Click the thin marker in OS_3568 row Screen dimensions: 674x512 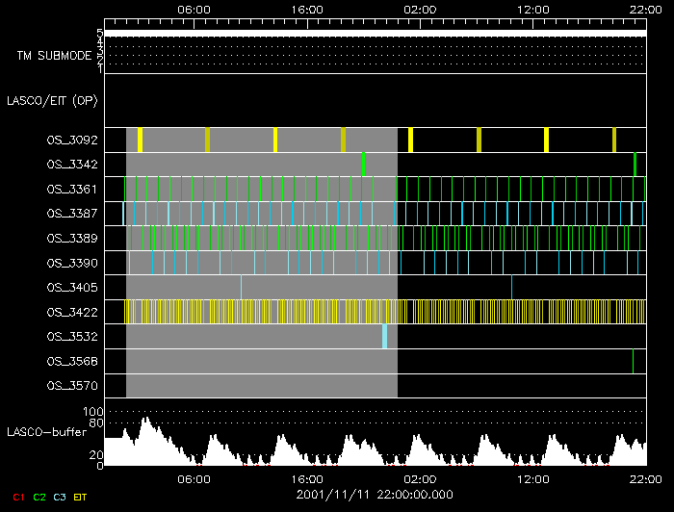tap(633, 361)
